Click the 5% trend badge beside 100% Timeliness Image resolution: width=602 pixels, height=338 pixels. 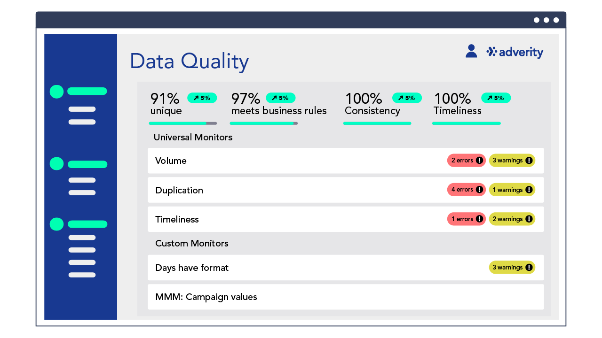496,98
